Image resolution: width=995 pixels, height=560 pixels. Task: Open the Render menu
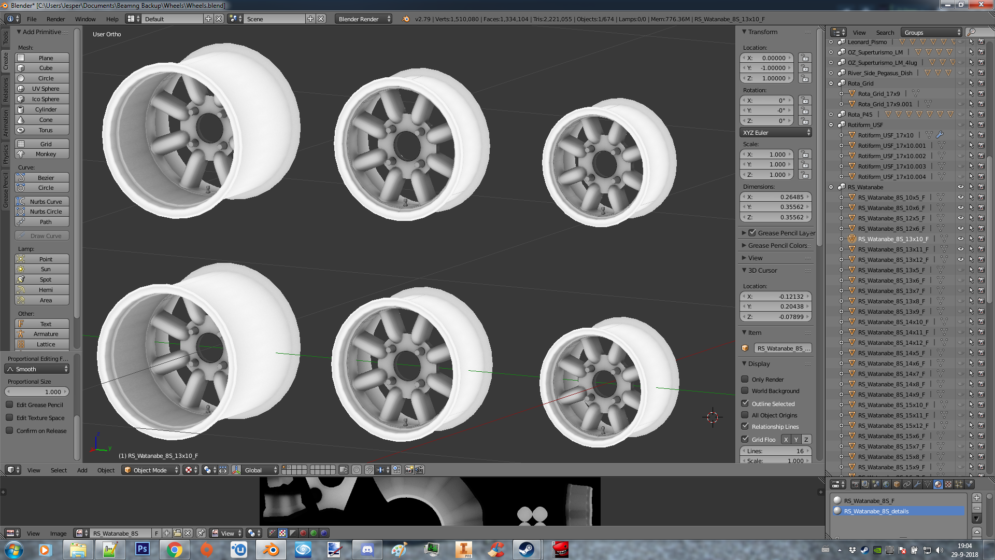click(55, 19)
